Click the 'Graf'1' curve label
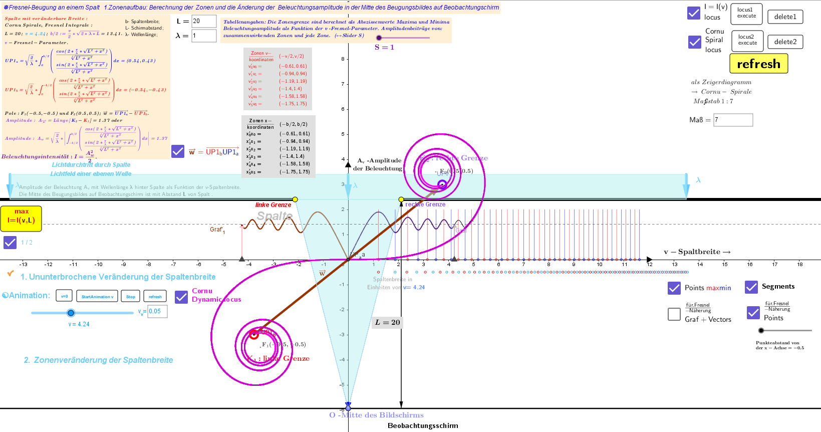The width and height of the screenshot is (821, 432). tap(217, 230)
